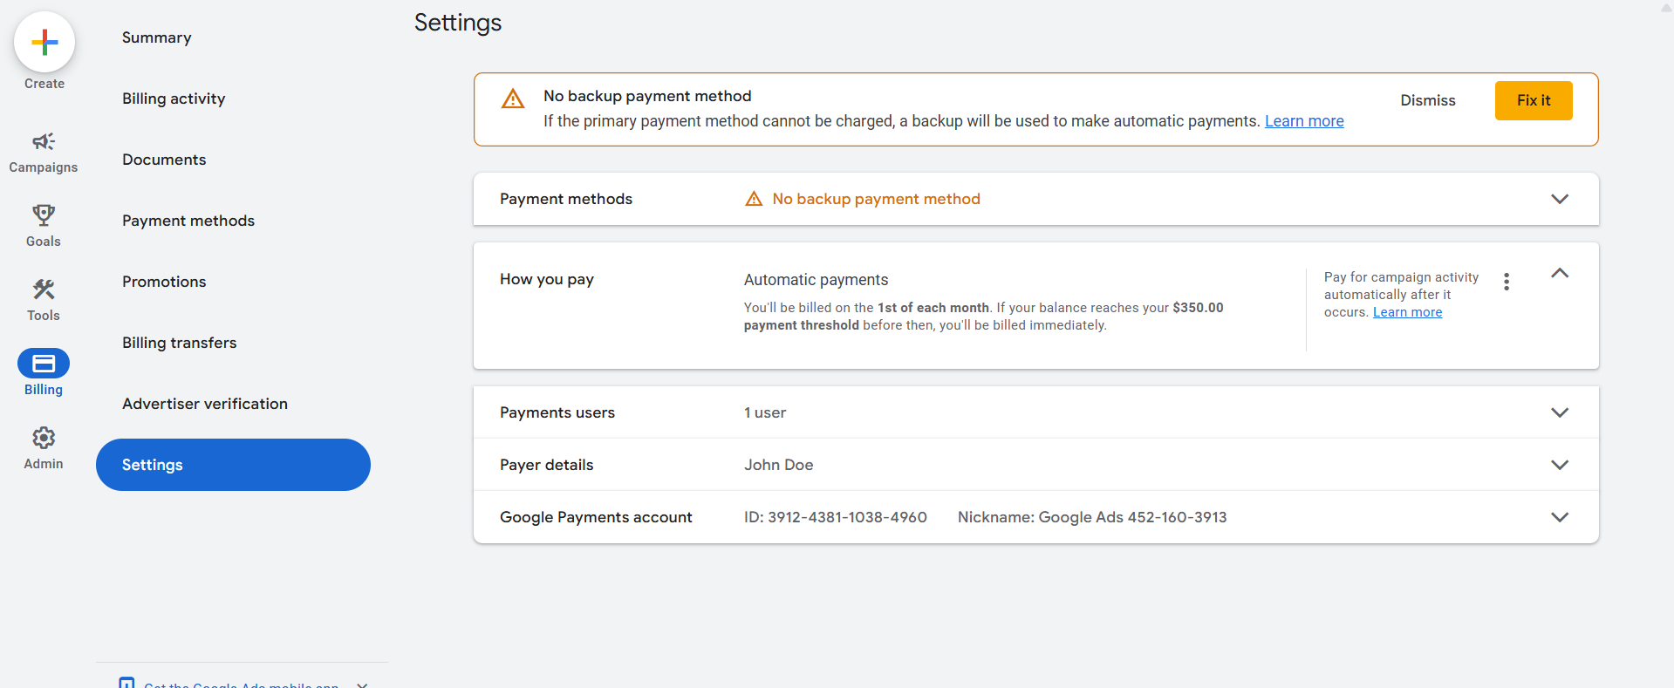
Task: Click the Automatic payments heading
Action: click(x=816, y=280)
